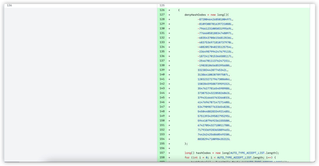Viewport: 319px width, 166px height.
Task: Click line number 139 in the right gutter
Action: point(162,70)
